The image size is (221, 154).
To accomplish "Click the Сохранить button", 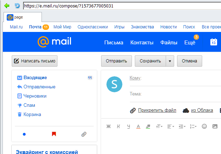I will coord(150,61).
